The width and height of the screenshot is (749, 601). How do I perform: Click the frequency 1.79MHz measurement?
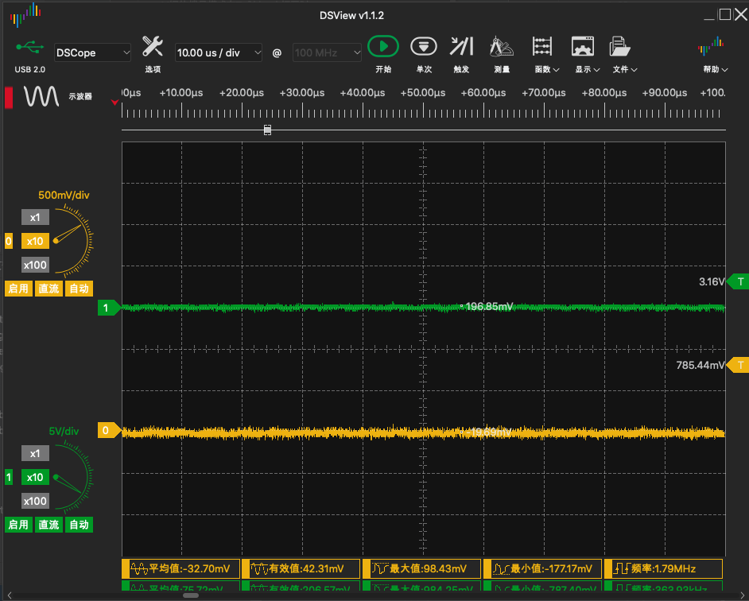click(663, 568)
